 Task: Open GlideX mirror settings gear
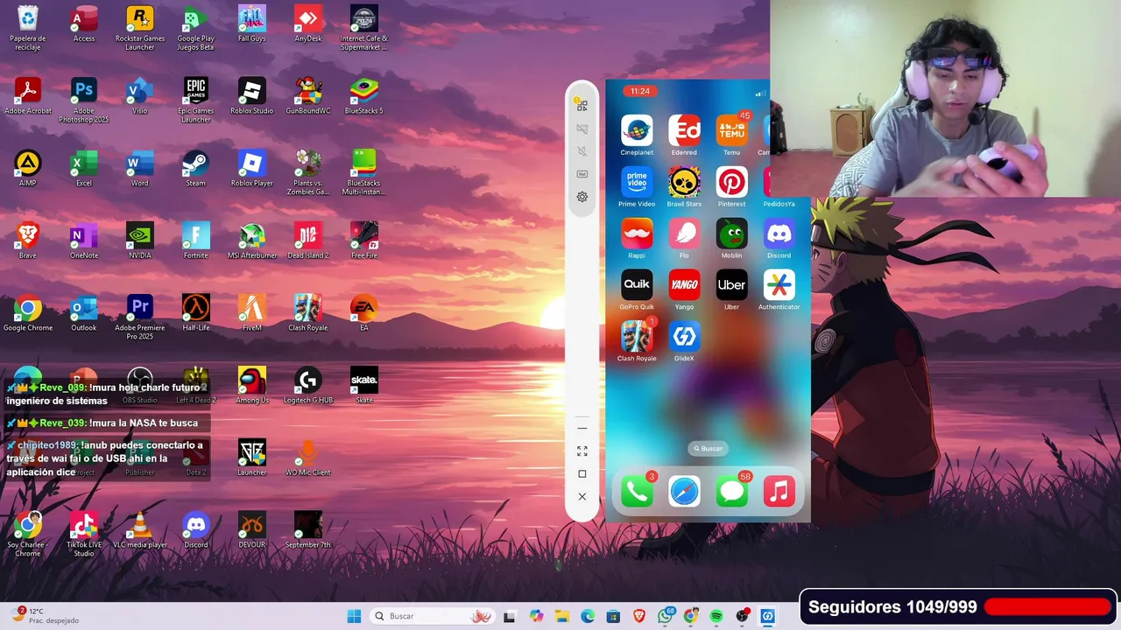point(582,197)
